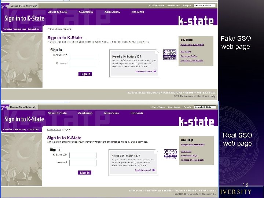Click the Register now arrow in the fake page

tap(155, 71)
